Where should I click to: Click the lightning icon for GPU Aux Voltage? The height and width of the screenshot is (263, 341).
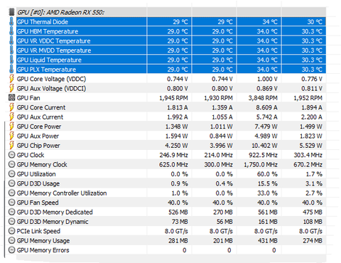11,88
